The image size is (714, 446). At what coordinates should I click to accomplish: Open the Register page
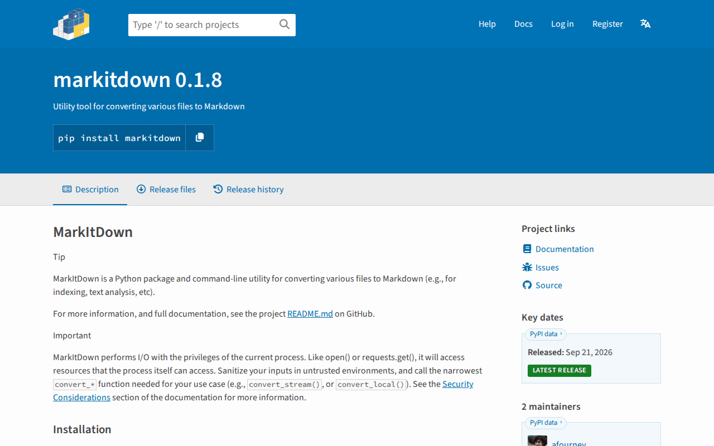[607, 24]
